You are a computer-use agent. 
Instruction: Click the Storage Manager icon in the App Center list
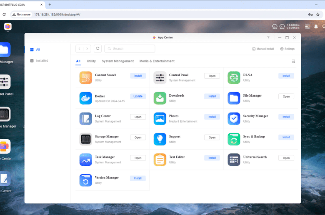click(x=85, y=139)
